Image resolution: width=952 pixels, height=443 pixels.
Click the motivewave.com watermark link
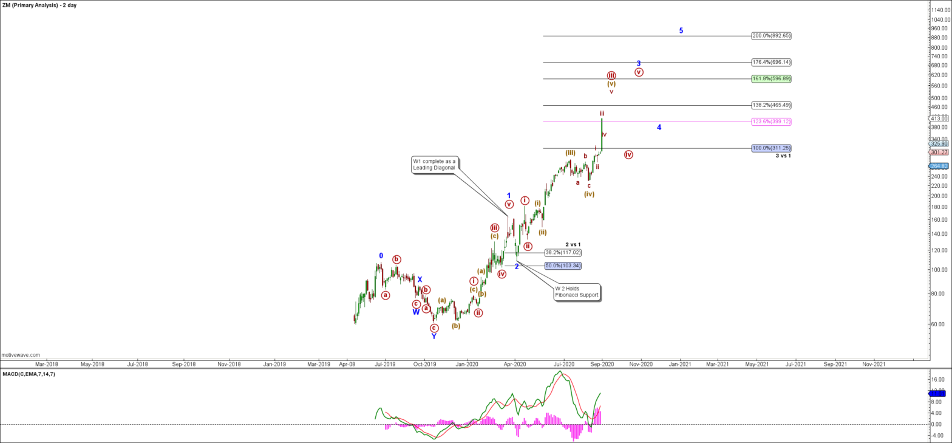tap(21, 355)
